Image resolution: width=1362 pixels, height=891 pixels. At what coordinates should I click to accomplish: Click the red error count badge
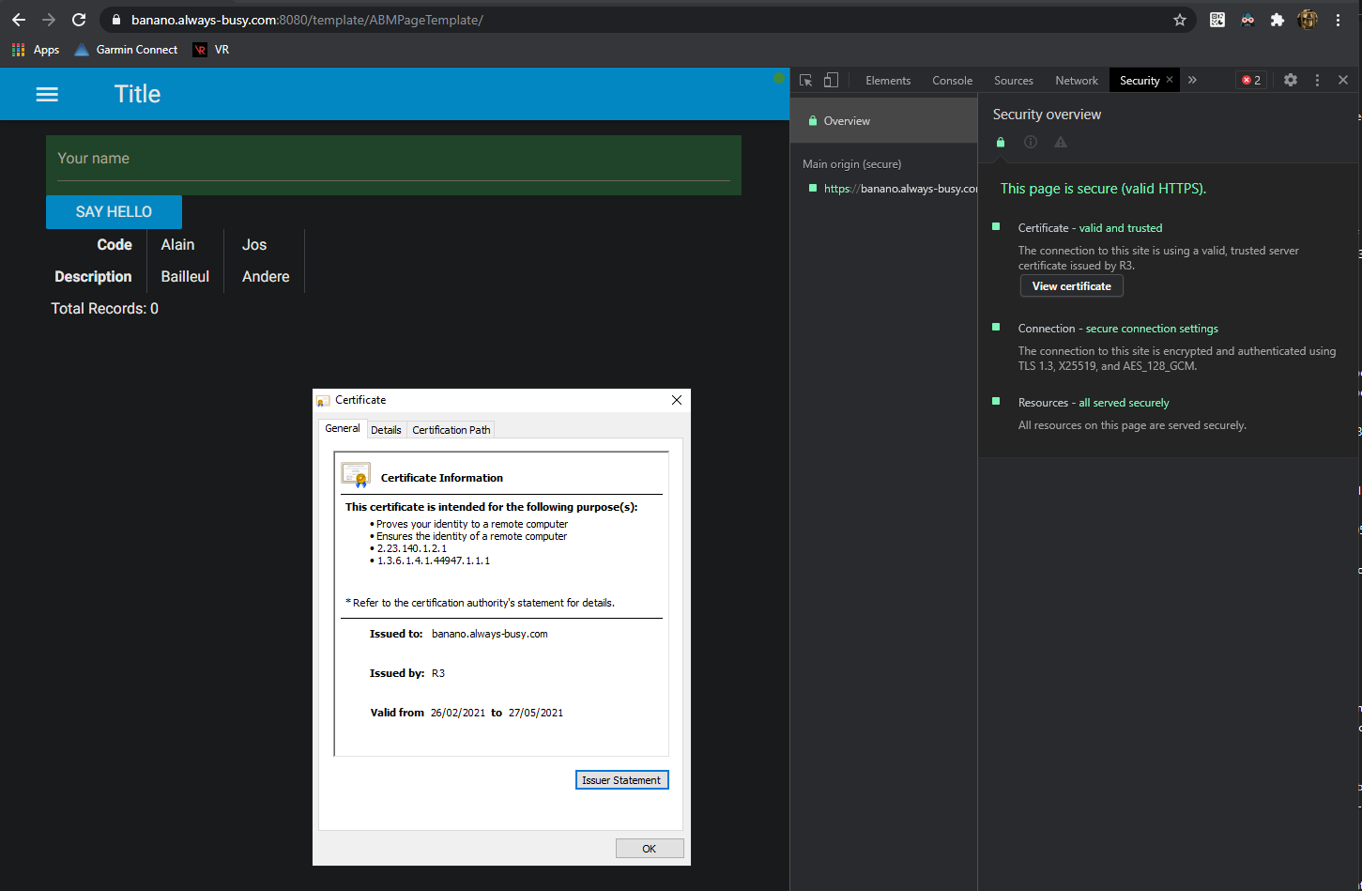click(1251, 81)
